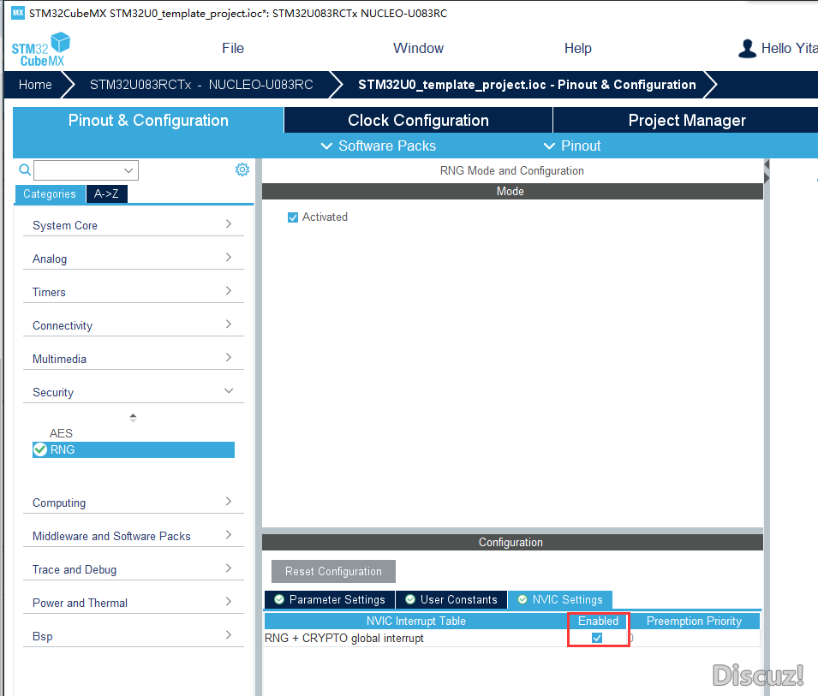Expand the Power and Thermal category
The image size is (818, 696).
point(133,603)
